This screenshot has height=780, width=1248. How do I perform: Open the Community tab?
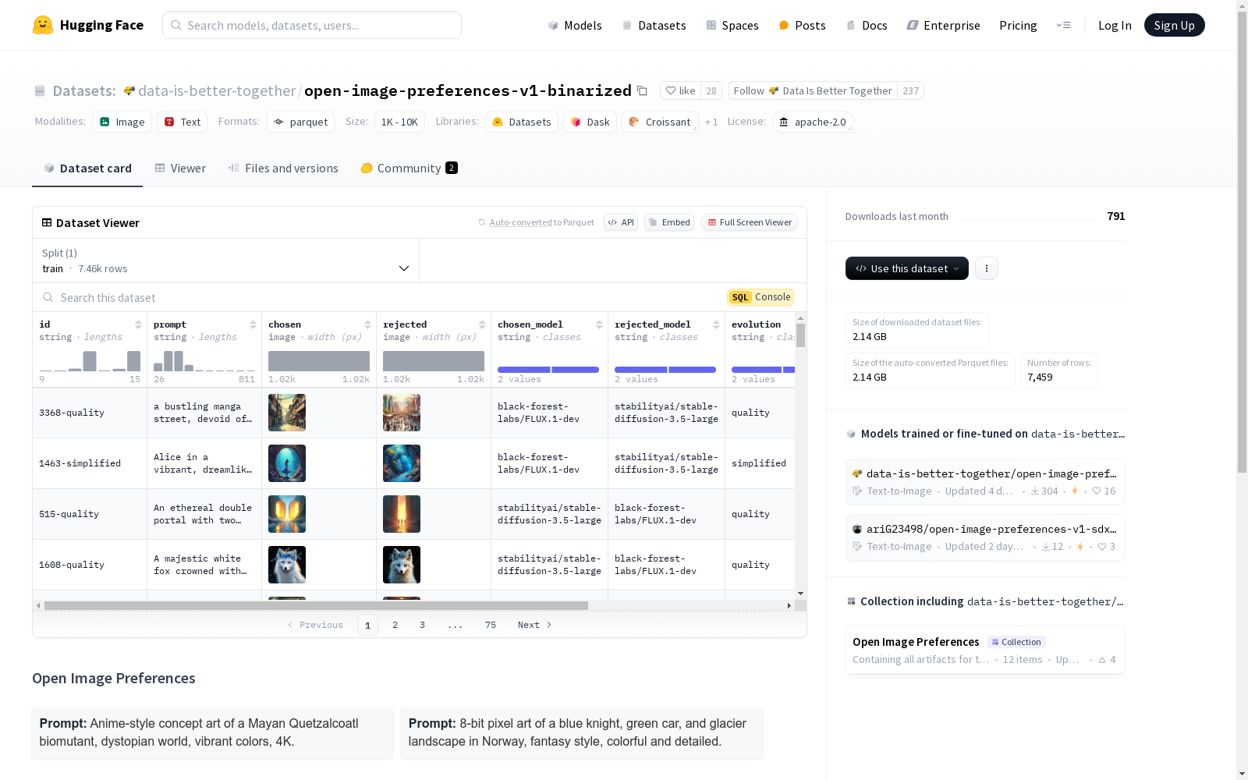409,168
